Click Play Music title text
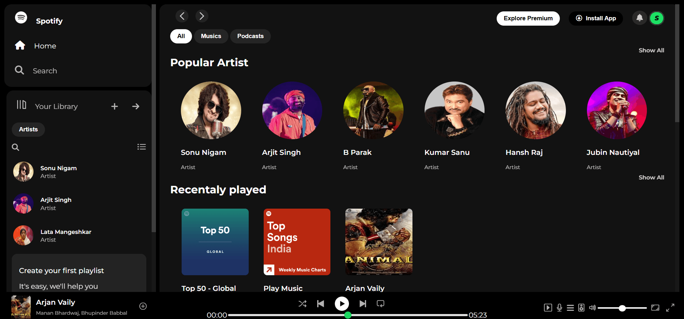This screenshot has width=684, height=319. coord(283,288)
